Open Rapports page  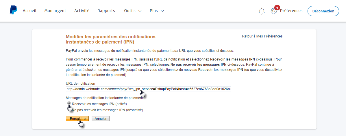(x=106, y=11)
